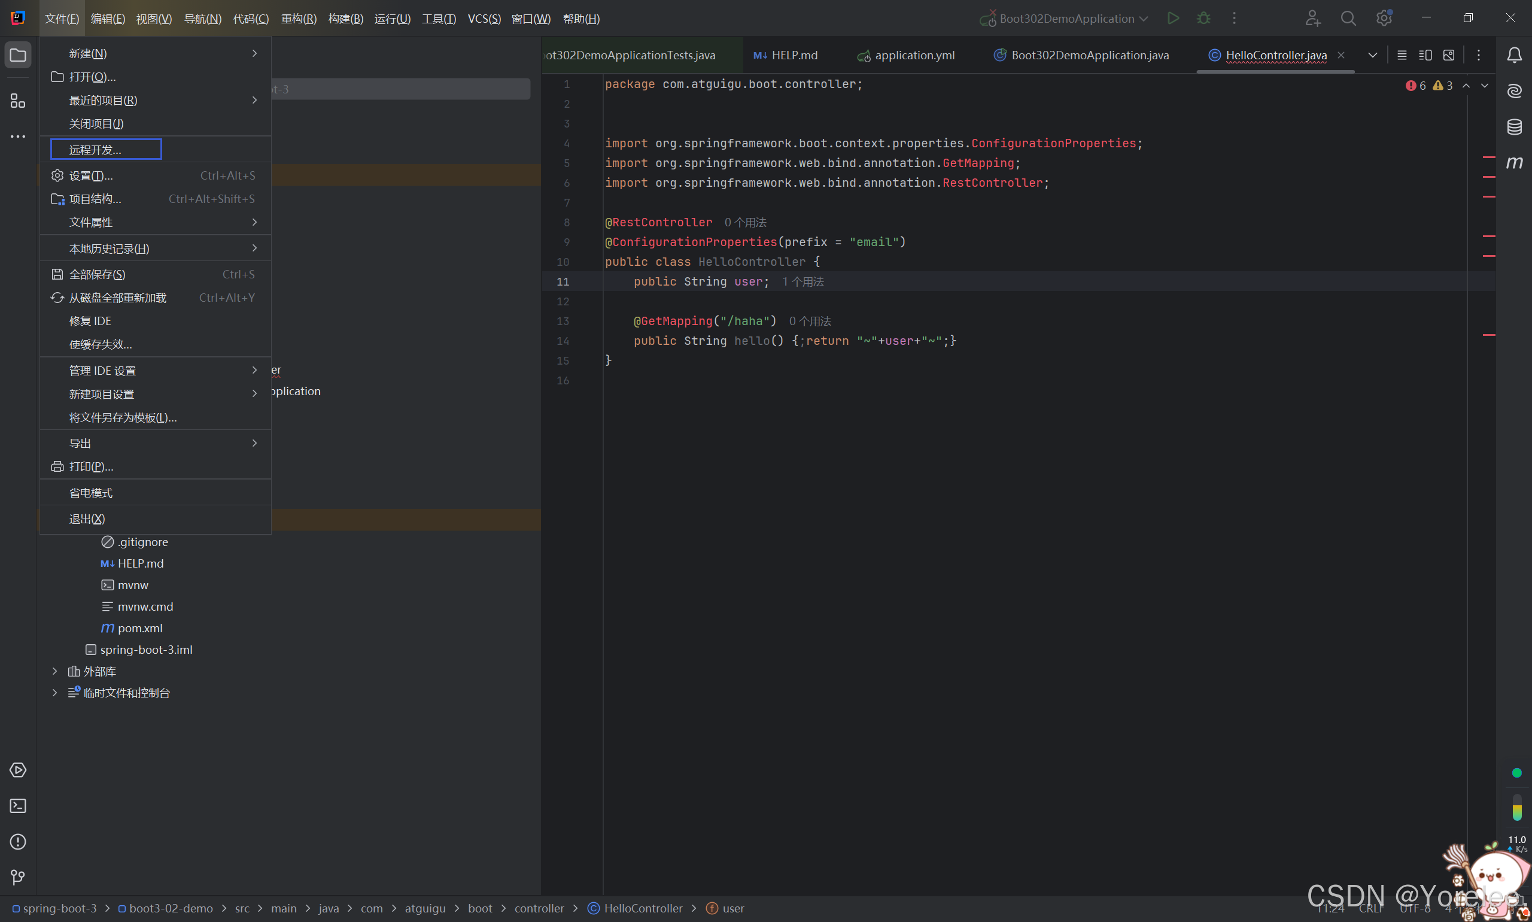Open the 视图(V) menu
This screenshot has width=1532, height=922.
153,18
